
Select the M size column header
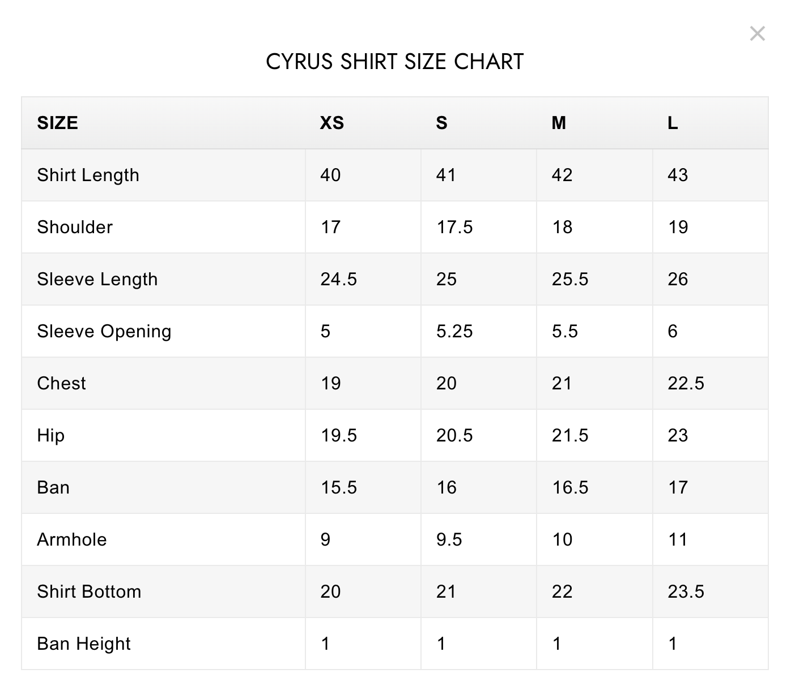tap(559, 123)
